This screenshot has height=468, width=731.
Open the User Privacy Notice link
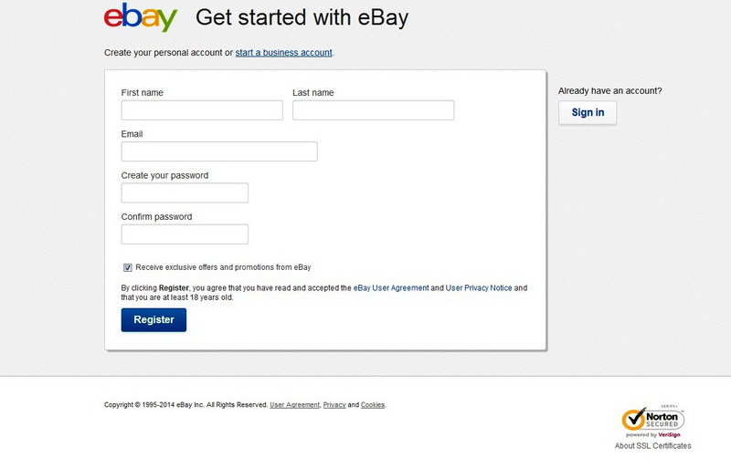click(x=479, y=288)
